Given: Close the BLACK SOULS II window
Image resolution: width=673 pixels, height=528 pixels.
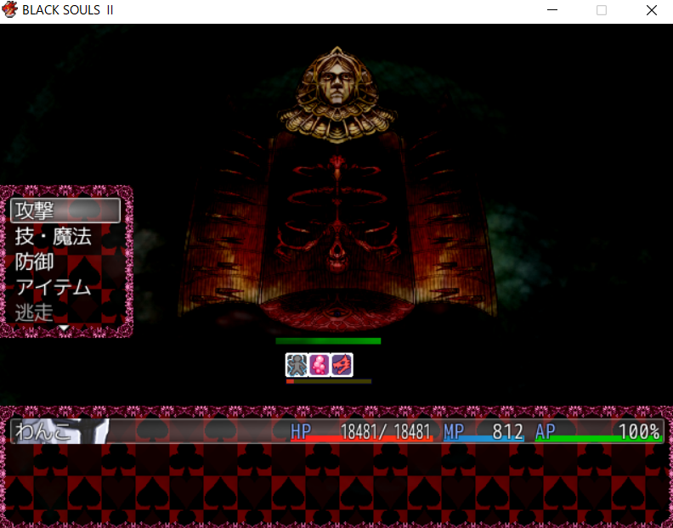Looking at the screenshot, I should pos(652,10).
